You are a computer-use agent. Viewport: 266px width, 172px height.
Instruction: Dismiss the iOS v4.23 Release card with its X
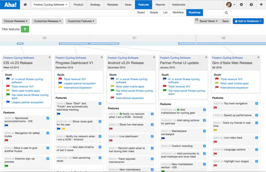(x=50, y=57)
